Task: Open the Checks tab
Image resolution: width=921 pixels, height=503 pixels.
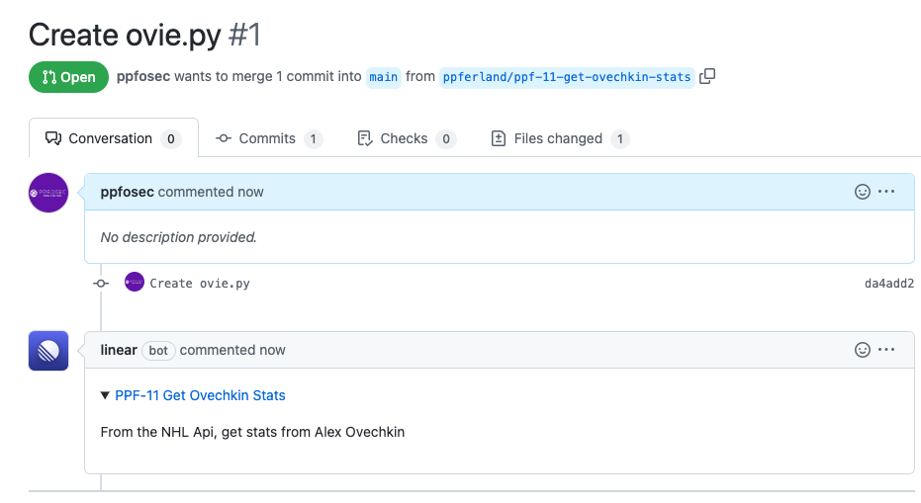Action: 407,138
